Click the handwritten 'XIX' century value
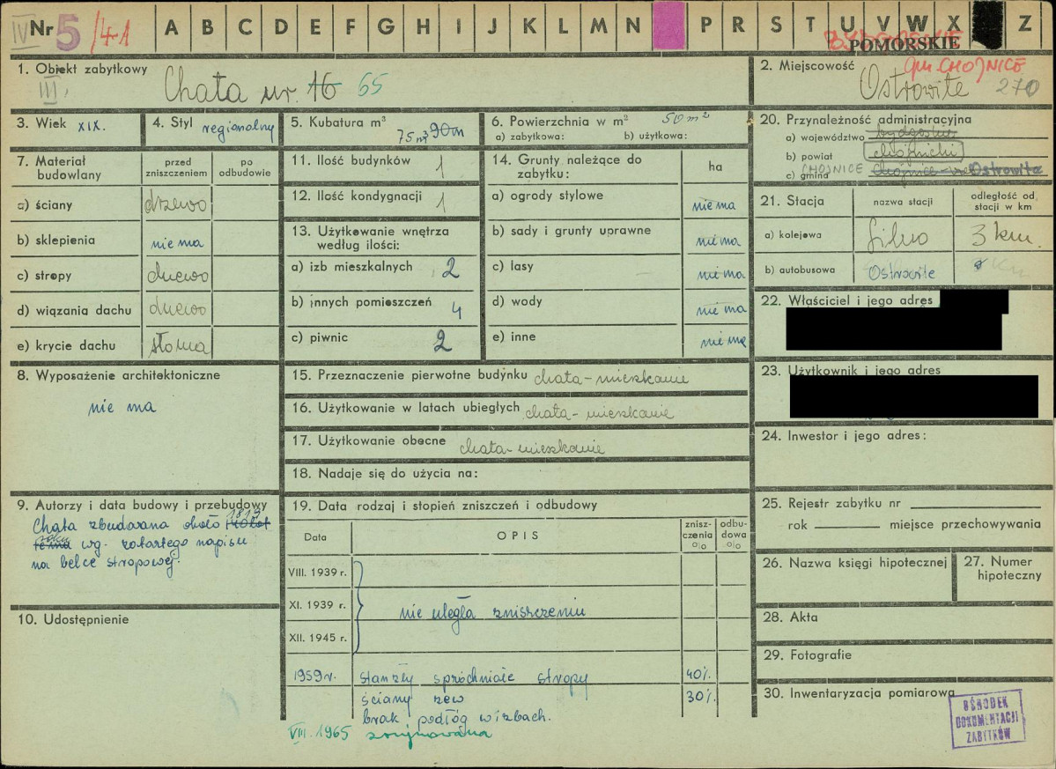The width and height of the screenshot is (1056, 769). pyautogui.click(x=91, y=125)
